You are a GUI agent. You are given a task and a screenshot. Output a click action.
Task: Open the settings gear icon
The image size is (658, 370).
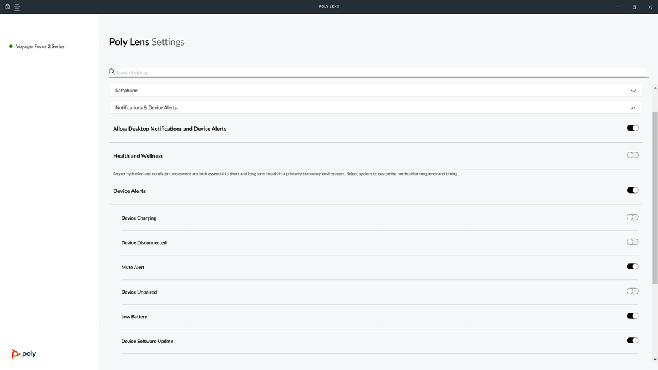pyautogui.click(x=17, y=6)
